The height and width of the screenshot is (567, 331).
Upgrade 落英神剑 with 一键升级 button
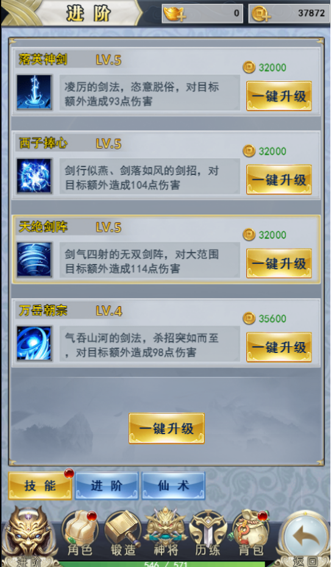[x=279, y=96]
